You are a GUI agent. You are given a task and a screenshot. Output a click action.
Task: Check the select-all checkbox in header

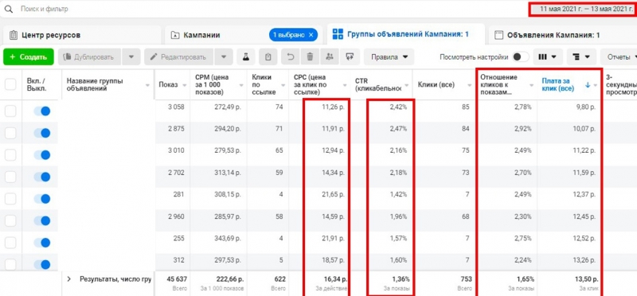tap(10, 84)
